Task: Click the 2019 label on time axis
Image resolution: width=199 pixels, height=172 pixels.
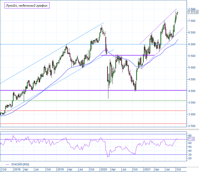Action: (x=61, y=170)
